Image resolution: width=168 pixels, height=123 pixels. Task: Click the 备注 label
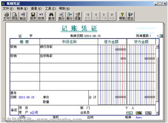pos(14,110)
